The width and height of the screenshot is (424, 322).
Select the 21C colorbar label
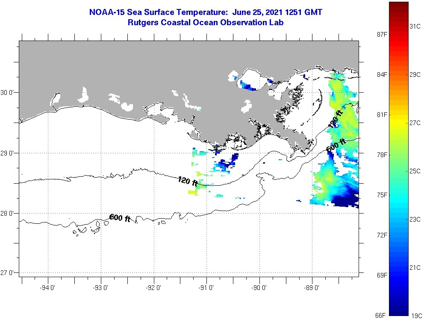(415, 267)
